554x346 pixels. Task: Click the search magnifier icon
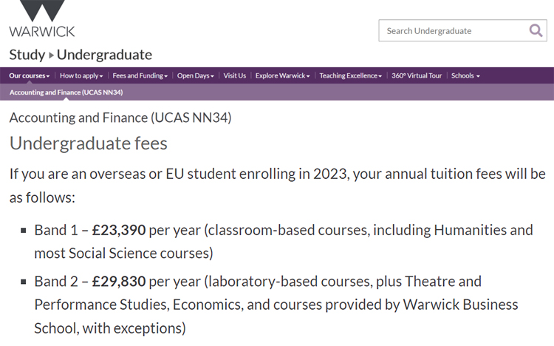(536, 30)
